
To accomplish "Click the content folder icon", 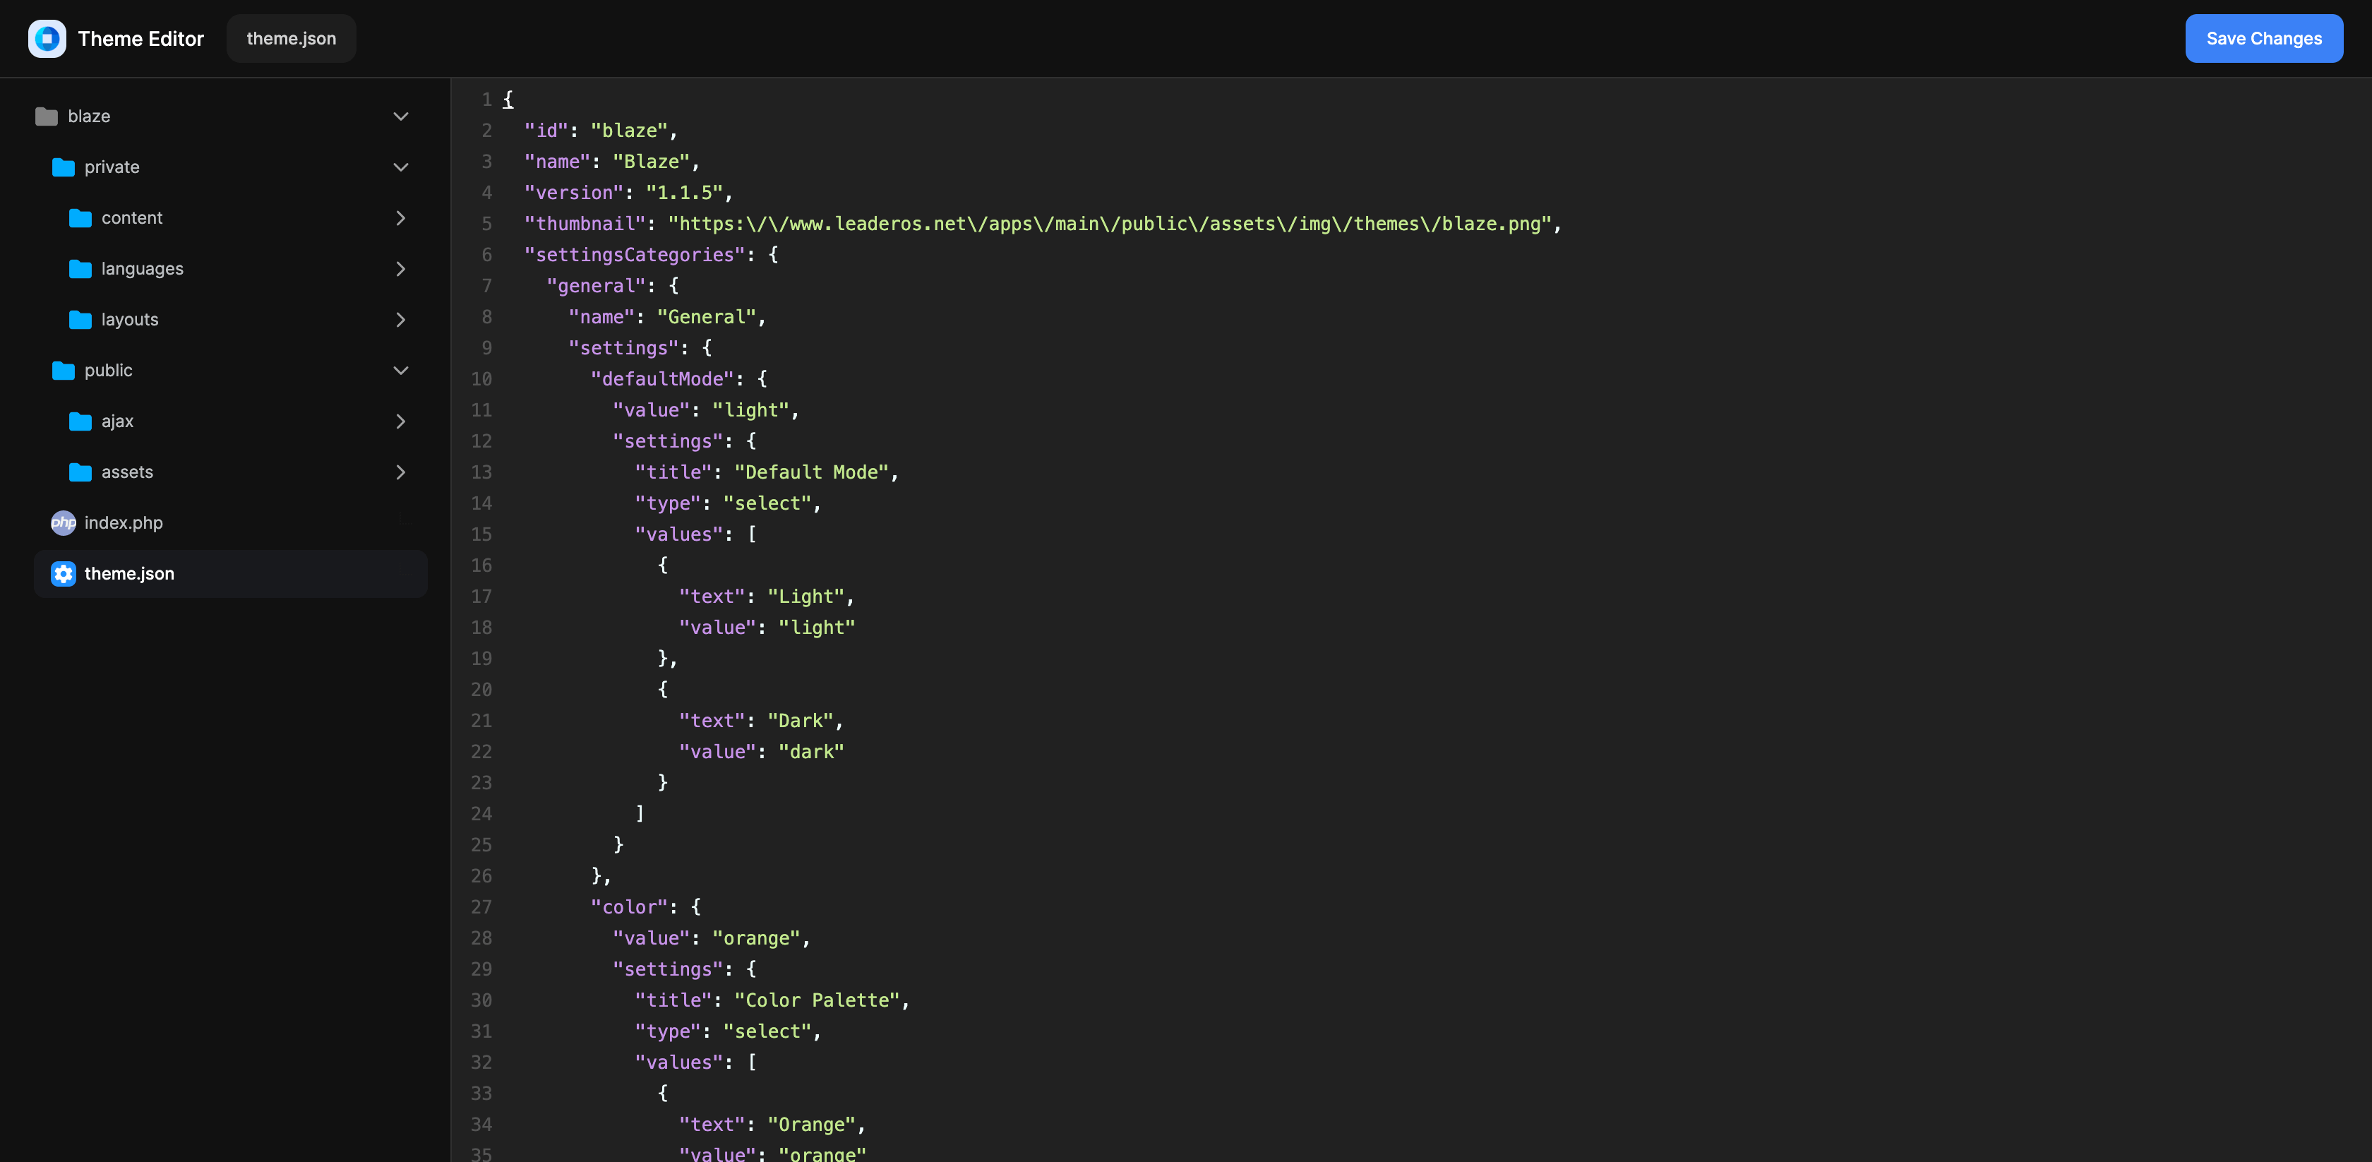I will [x=80, y=218].
